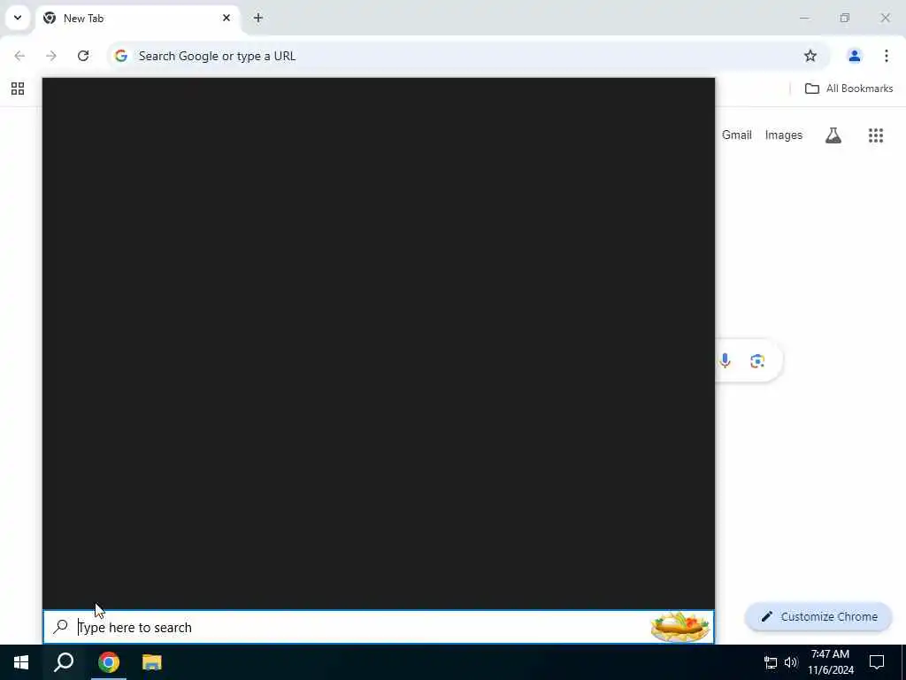Open the taskbar clock and date
The height and width of the screenshot is (680, 906).
(830, 662)
